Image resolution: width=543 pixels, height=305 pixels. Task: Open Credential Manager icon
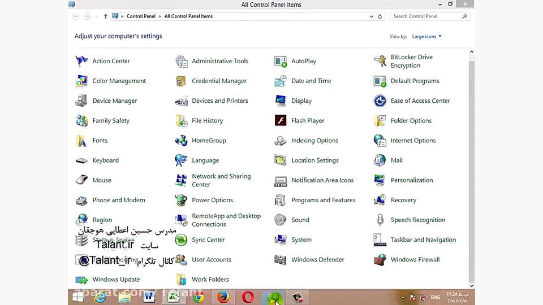[181, 81]
